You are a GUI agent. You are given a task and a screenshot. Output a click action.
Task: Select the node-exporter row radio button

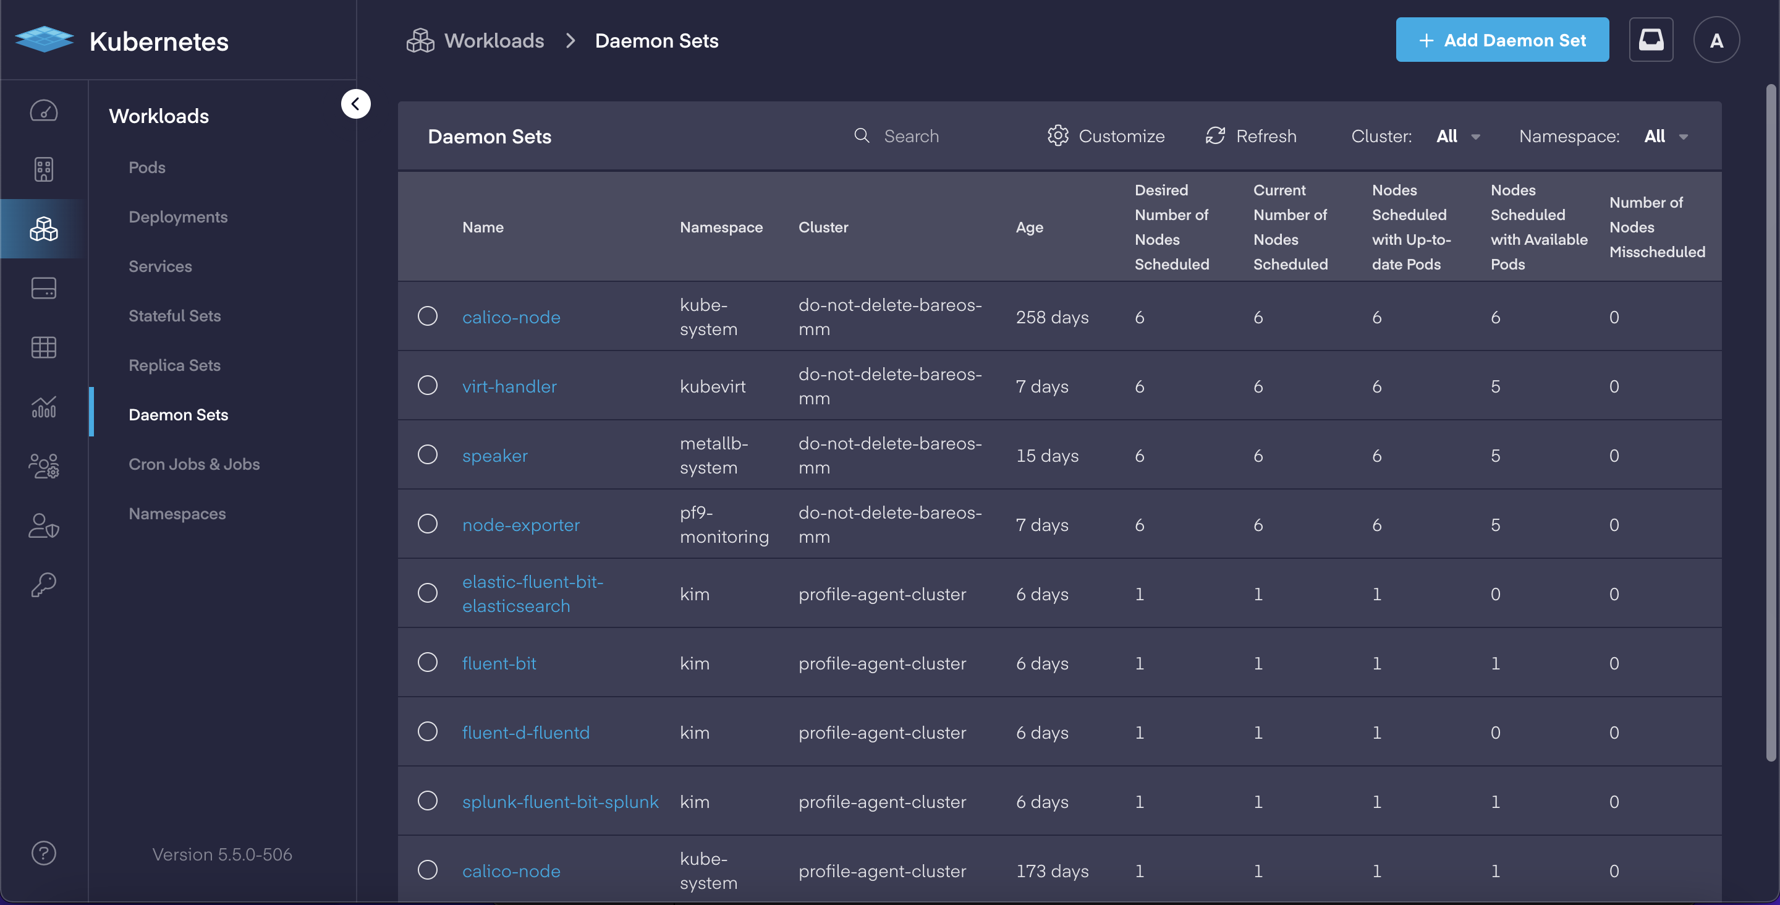point(428,524)
